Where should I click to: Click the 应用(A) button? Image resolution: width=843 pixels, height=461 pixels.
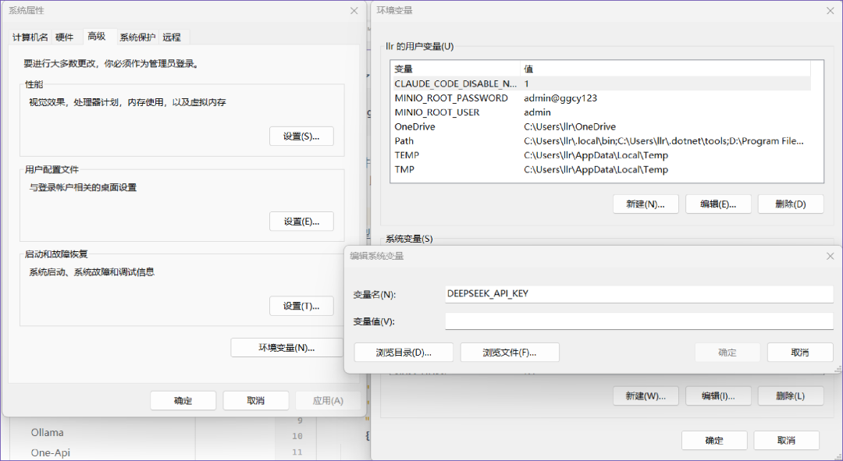328,400
